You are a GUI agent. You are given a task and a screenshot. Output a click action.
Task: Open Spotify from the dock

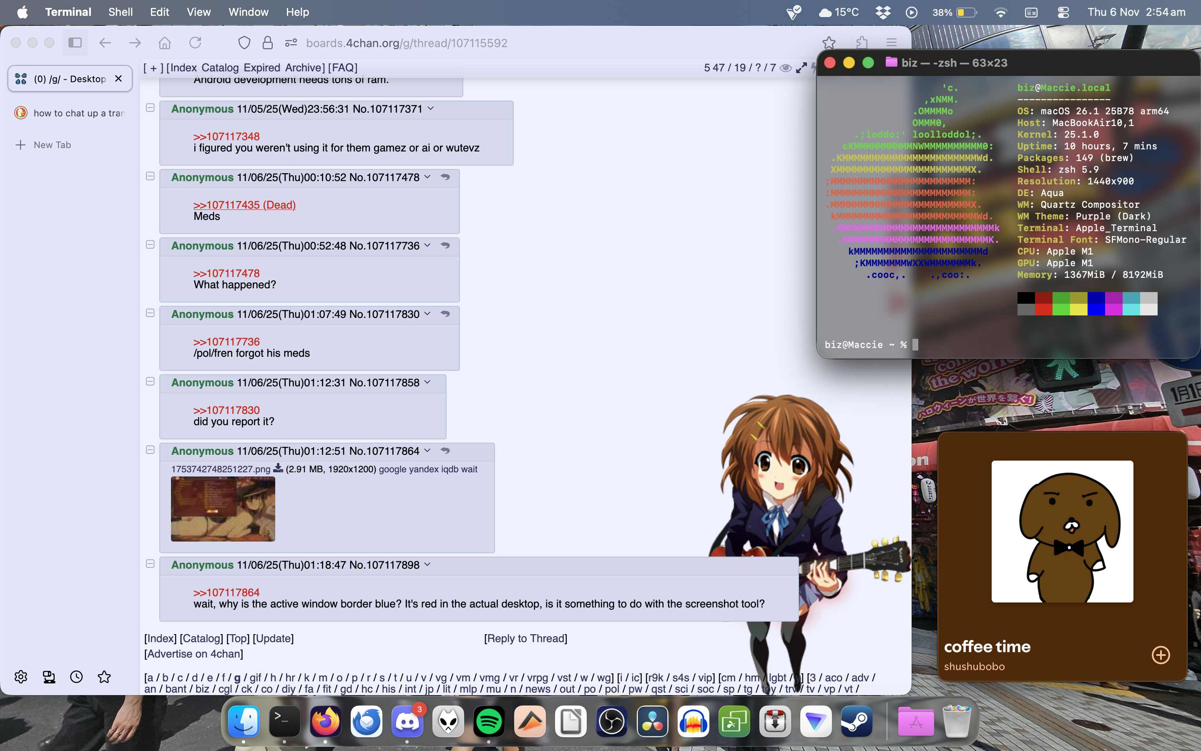(x=489, y=722)
